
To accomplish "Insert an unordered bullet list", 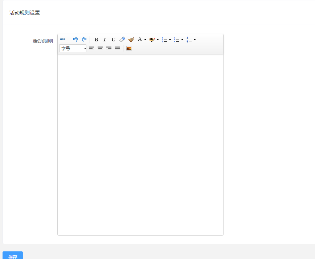I will [x=177, y=40].
